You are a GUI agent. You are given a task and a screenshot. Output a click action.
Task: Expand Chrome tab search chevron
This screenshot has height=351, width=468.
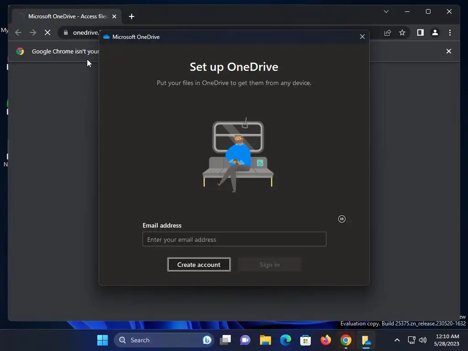click(x=386, y=11)
